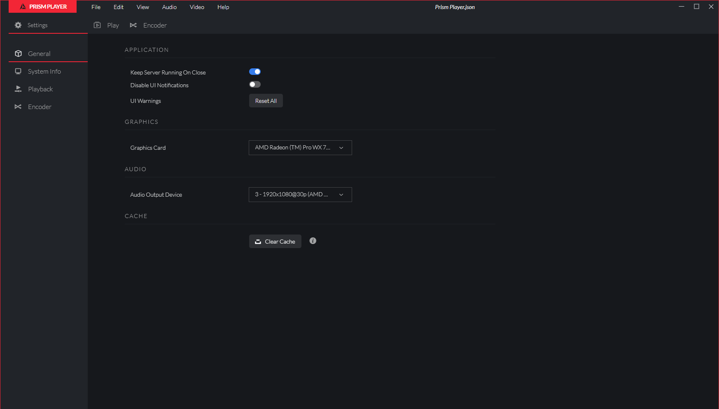This screenshot has width=719, height=409.
Task: Click the Encoder scissors icon in sidebar
Action: click(x=18, y=107)
